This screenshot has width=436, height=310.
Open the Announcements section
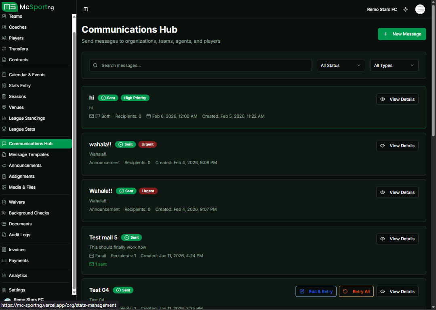(25, 165)
